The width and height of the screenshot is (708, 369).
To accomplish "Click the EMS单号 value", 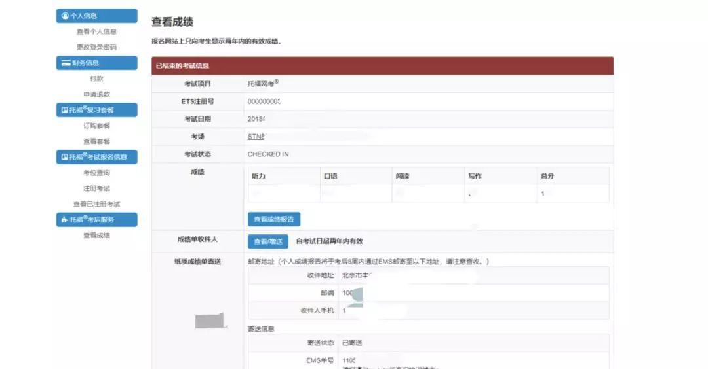I will [x=349, y=360].
